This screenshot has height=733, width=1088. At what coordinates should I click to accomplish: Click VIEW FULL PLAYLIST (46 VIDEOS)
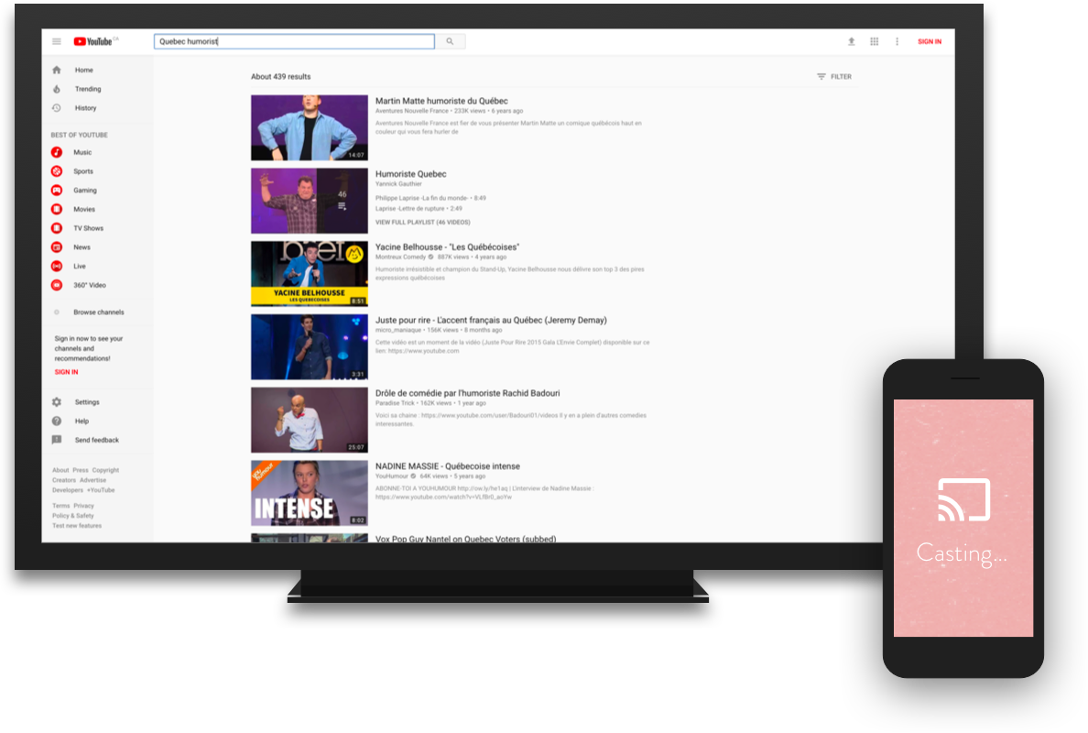tap(422, 222)
